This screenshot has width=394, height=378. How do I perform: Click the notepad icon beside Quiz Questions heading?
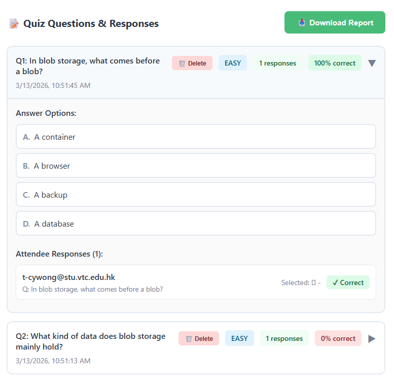14,23
